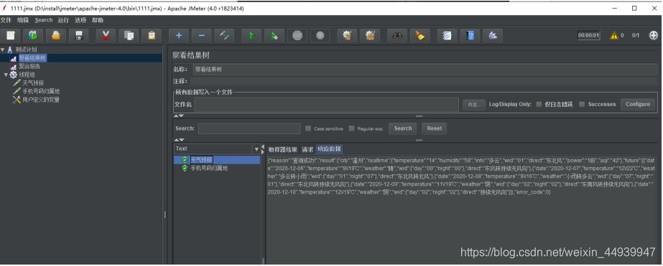Viewport: 663px width, 266px height.
Task: Select 察看结果树 in test plan tree
Action: coord(32,58)
